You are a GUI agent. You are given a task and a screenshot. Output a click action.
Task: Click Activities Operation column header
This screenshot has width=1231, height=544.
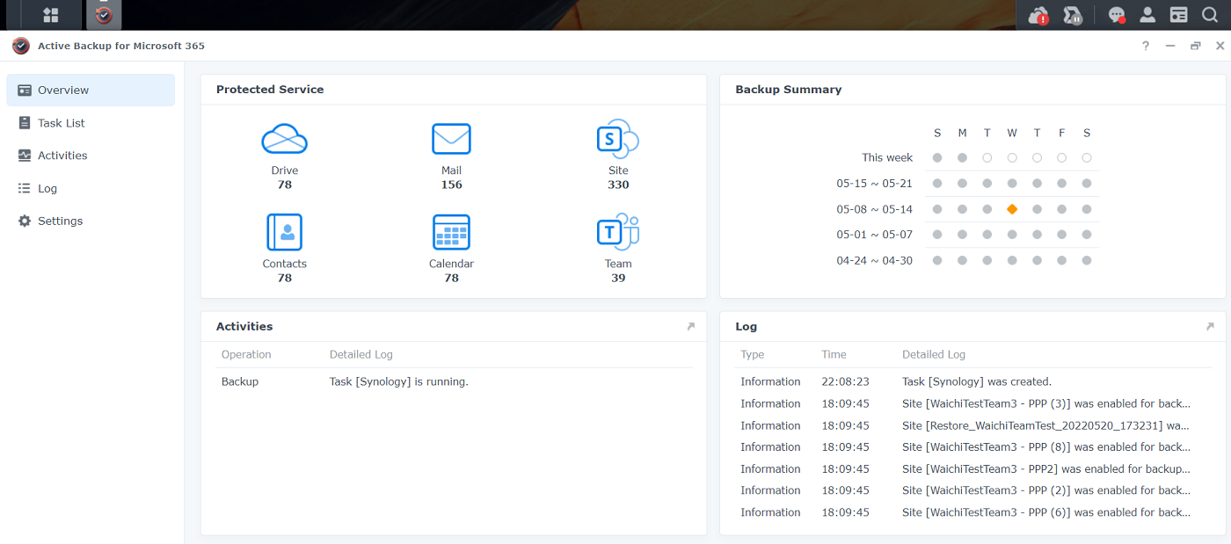[246, 354]
